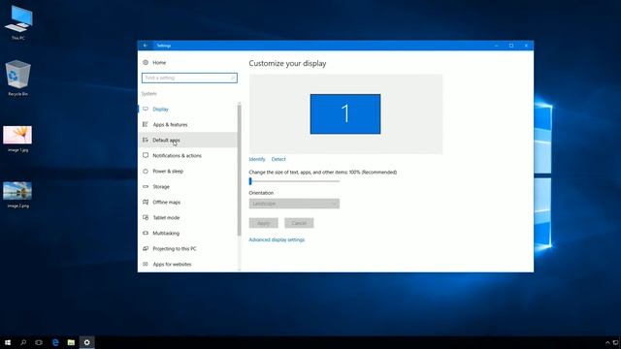Go to Settings Home
Image resolution: width=621 pixels, height=349 pixels.
click(159, 62)
